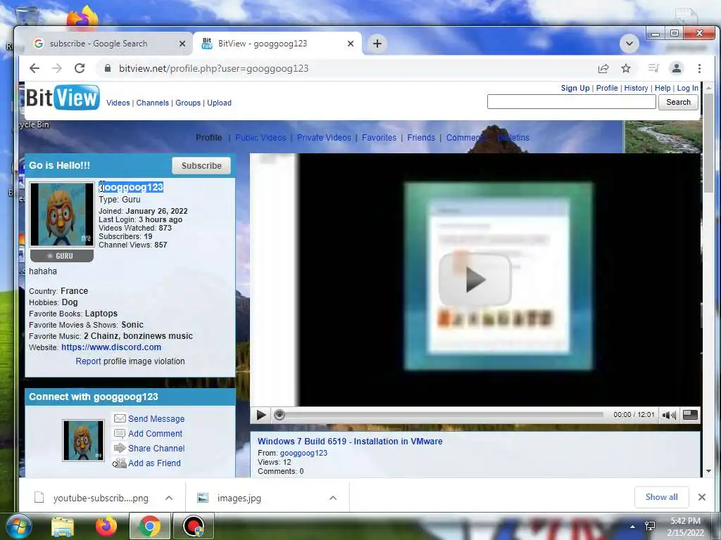Screen dimensions: 721x540
Task: Expand options for youtube-subscrib....png download
Action: pos(169,498)
